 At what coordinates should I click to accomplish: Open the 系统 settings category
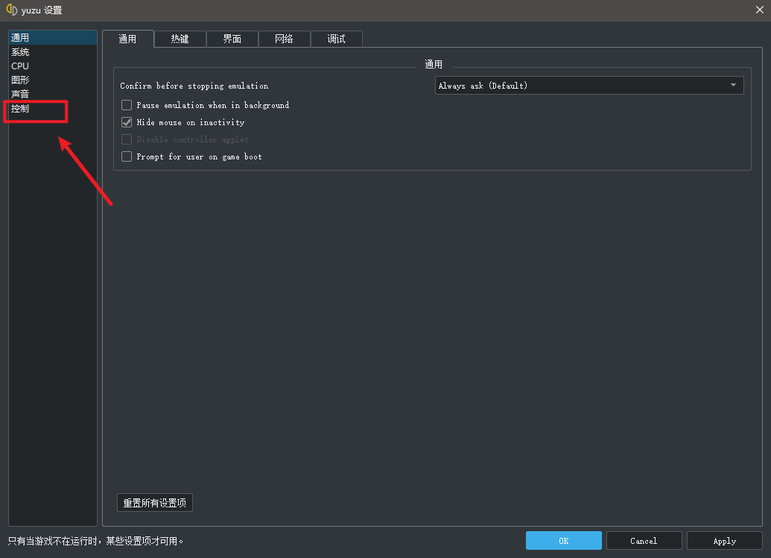[x=53, y=52]
